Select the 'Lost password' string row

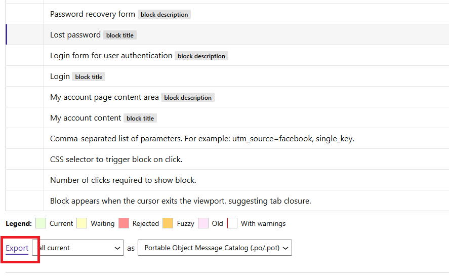(227, 34)
